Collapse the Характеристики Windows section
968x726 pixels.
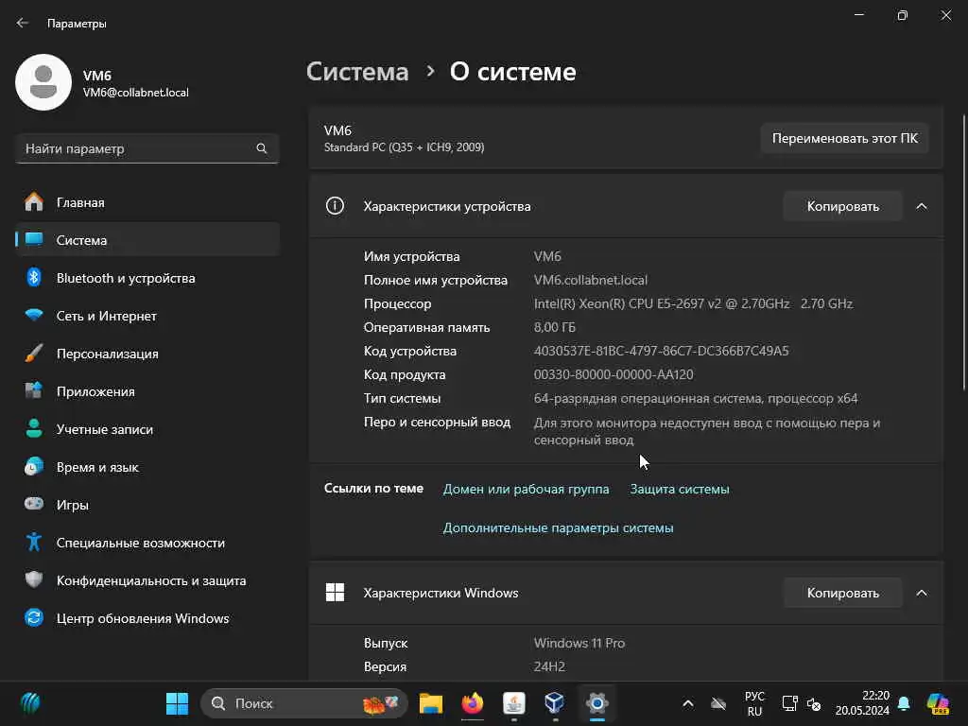click(x=922, y=593)
